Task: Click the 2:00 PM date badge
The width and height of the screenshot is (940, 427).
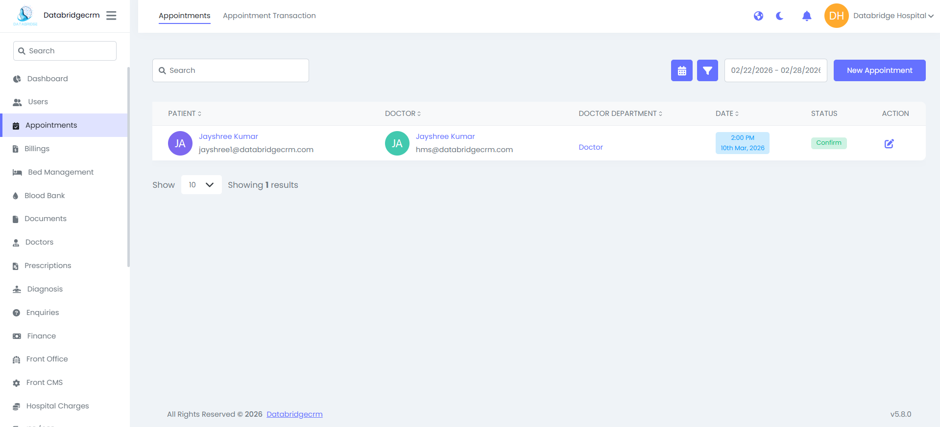Action: pos(742,143)
